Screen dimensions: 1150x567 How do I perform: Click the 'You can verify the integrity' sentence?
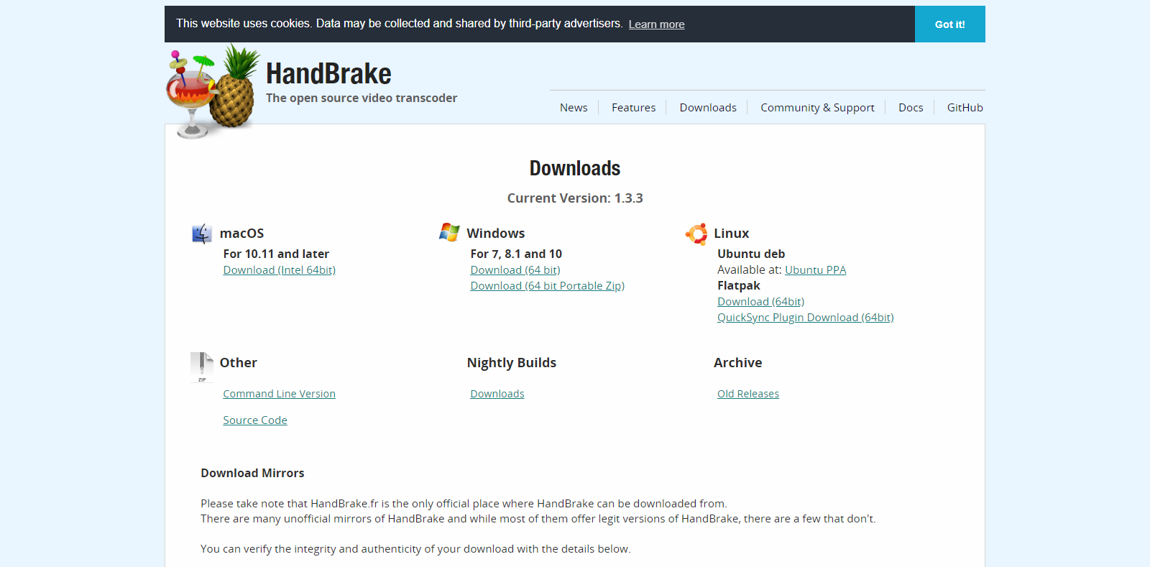tap(415, 549)
